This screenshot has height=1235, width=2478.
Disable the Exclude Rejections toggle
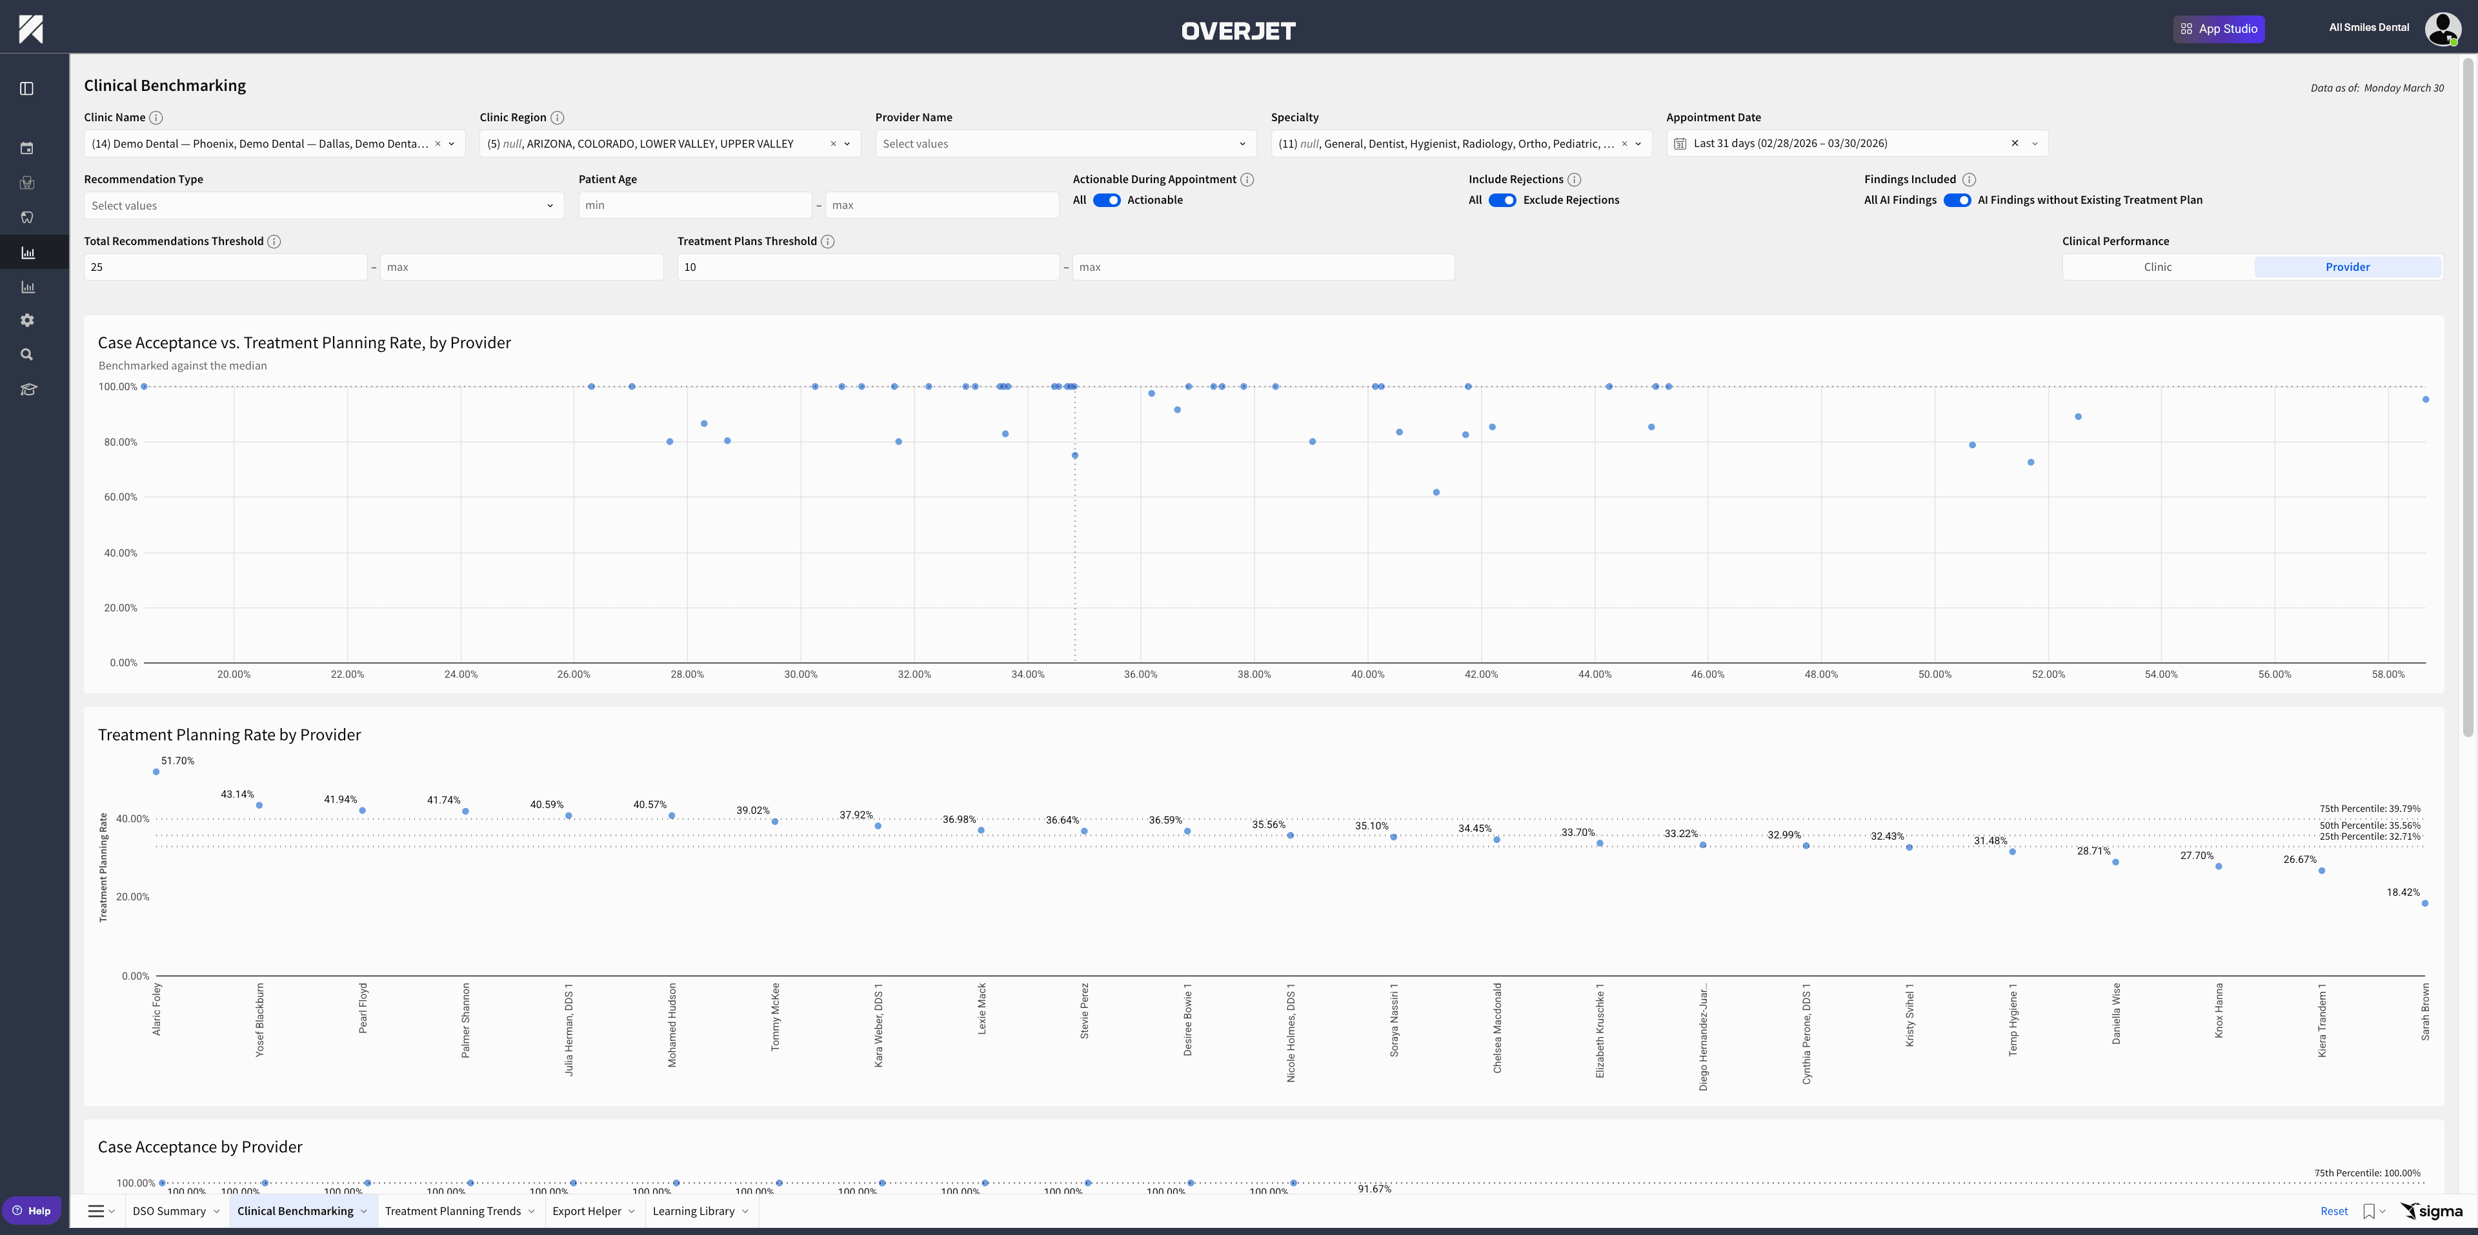[1502, 200]
